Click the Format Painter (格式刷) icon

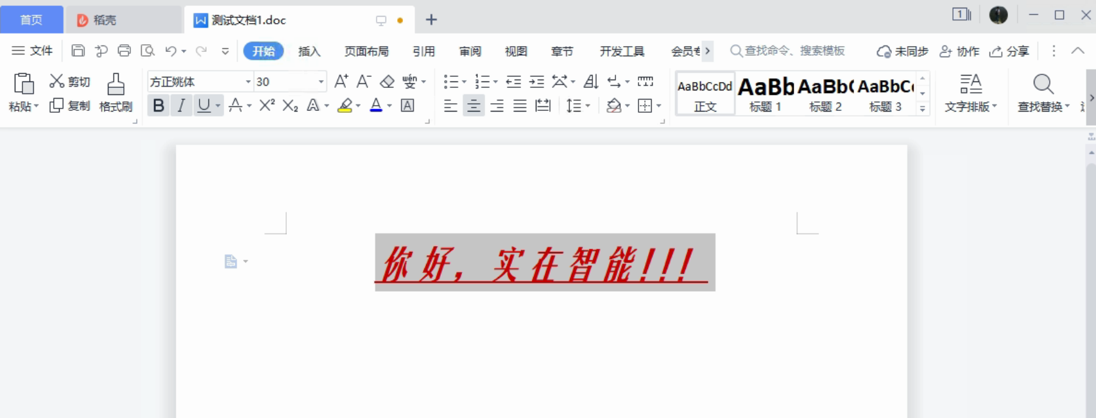(116, 85)
